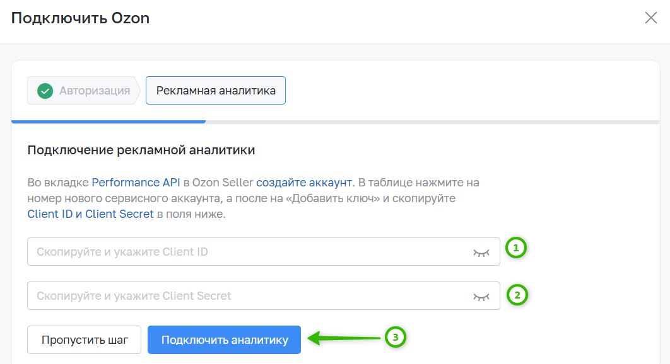The image size is (670, 364).
Task: Click the Подключить Ozon dialog title
Action: pos(80,18)
